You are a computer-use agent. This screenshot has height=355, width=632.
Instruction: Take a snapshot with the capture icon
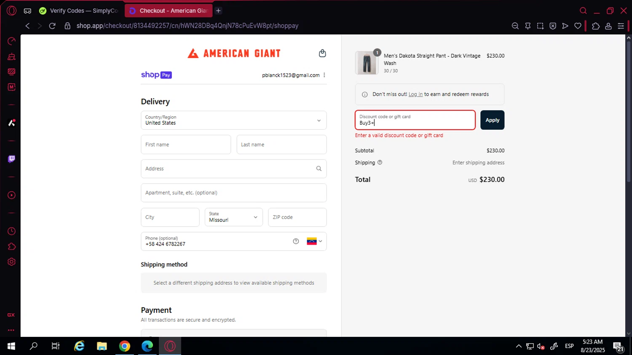click(x=540, y=26)
